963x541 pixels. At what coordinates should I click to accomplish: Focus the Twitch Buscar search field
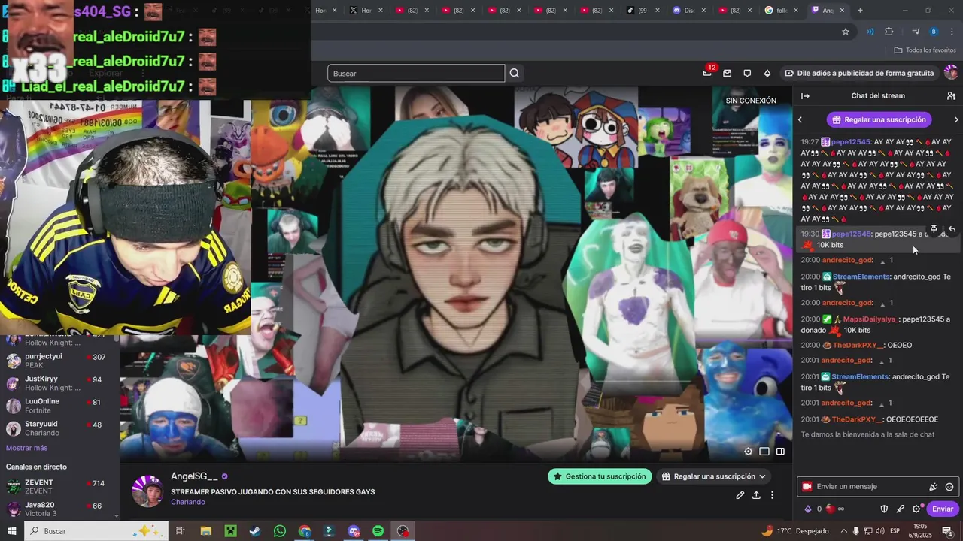point(416,73)
